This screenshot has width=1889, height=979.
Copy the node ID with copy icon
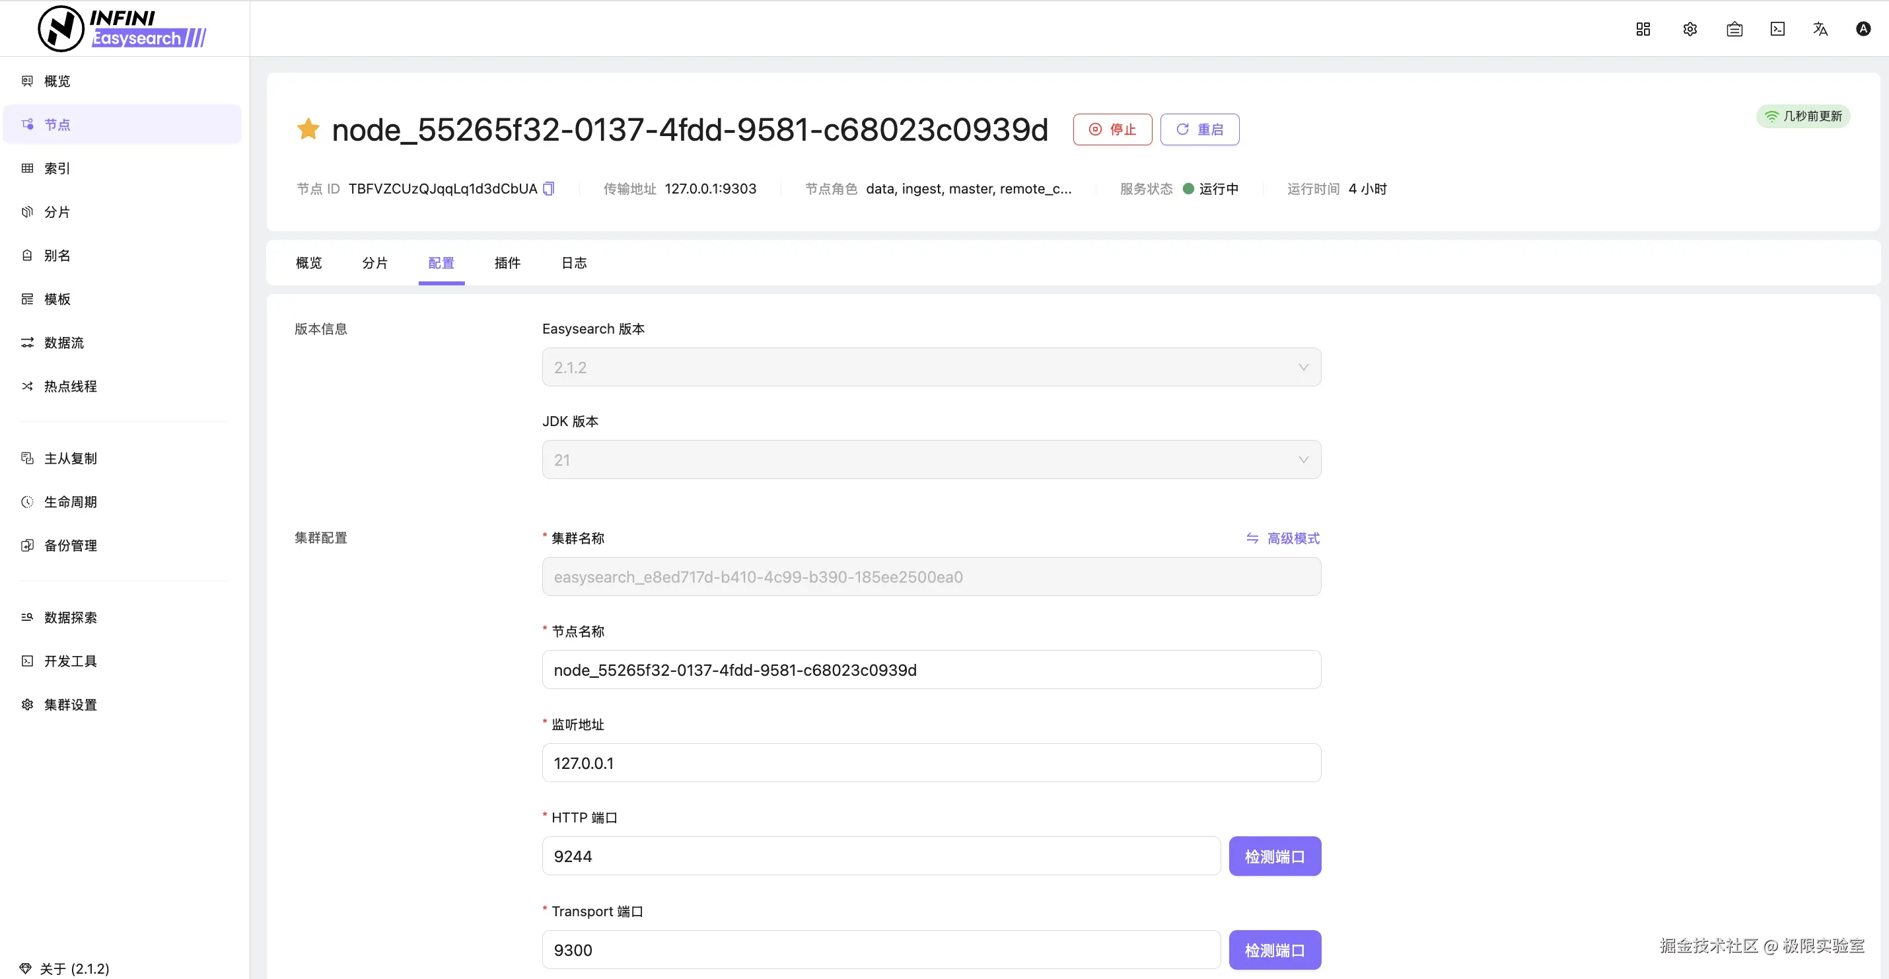point(548,188)
